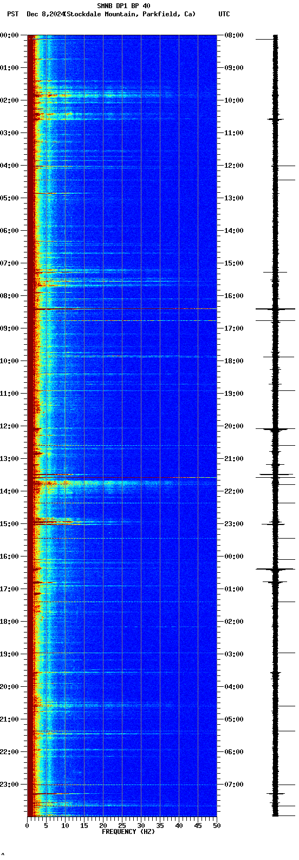Click the "40" frequency axis tick label
This screenshot has width=299, height=860.
click(x=179, y=826)
